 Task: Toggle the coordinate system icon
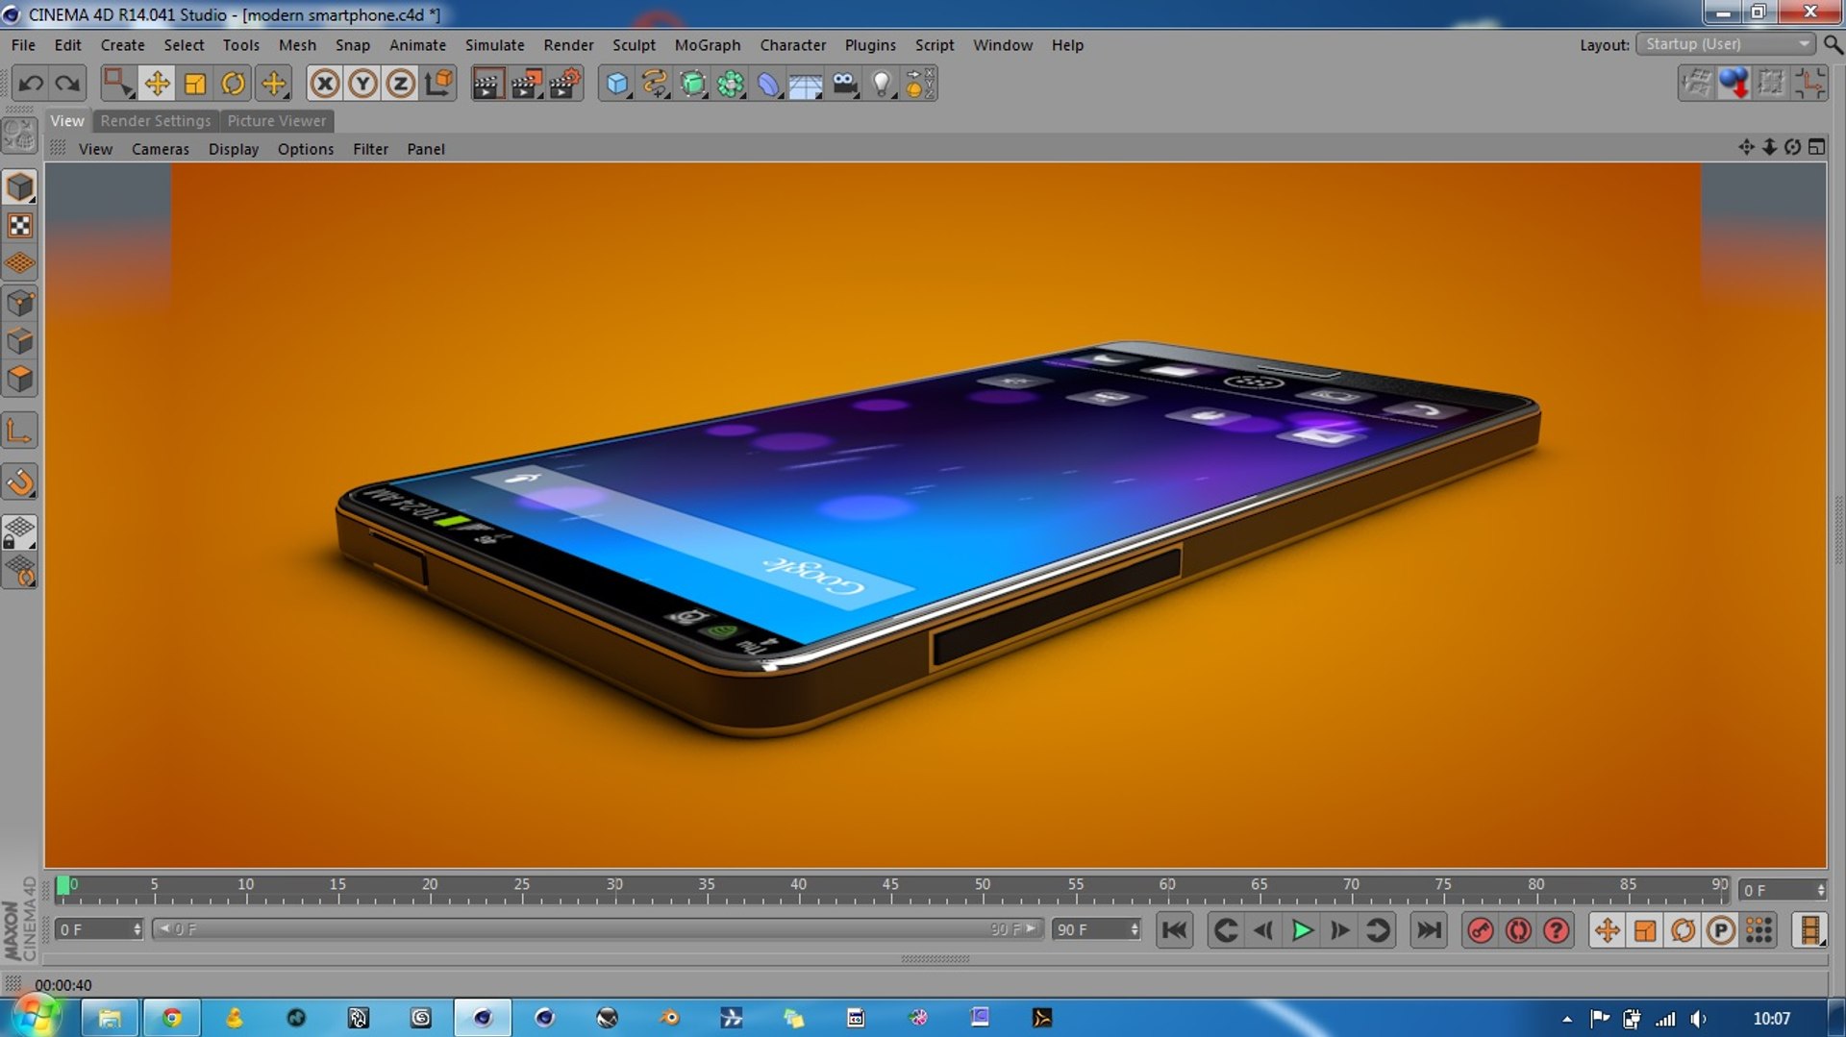(x=438, y=84)
